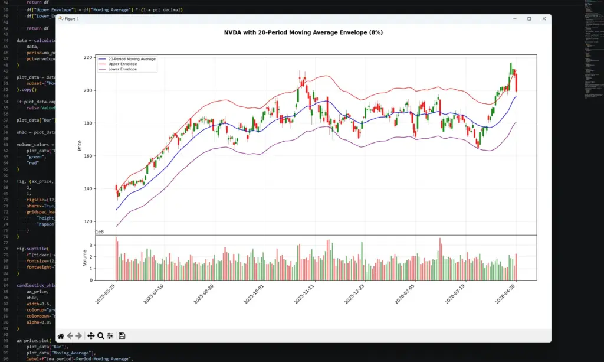Click code editor line with fig.suptitle(

pos(33,249)
